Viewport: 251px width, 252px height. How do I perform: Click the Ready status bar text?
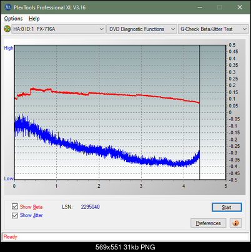pos(10,237)
